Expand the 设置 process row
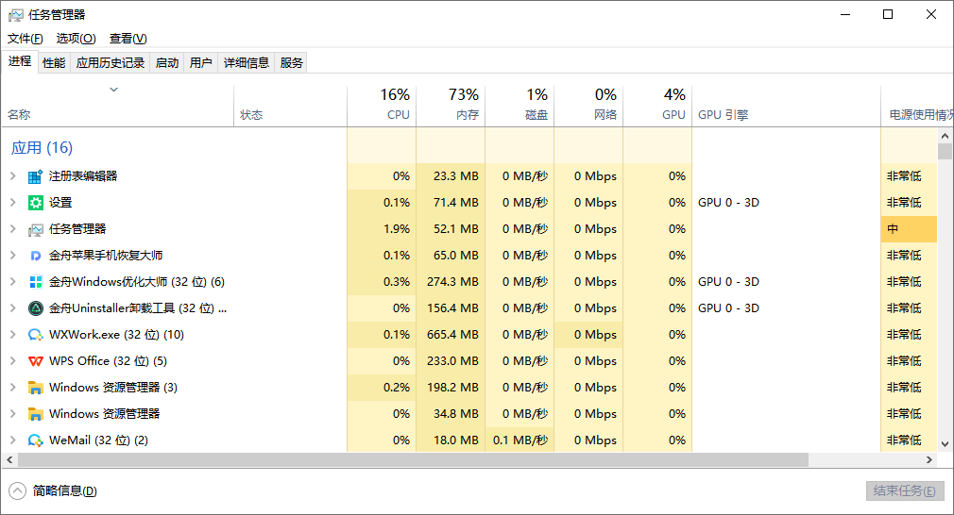This screenshot has height=515, width=954. pos(13,202)
